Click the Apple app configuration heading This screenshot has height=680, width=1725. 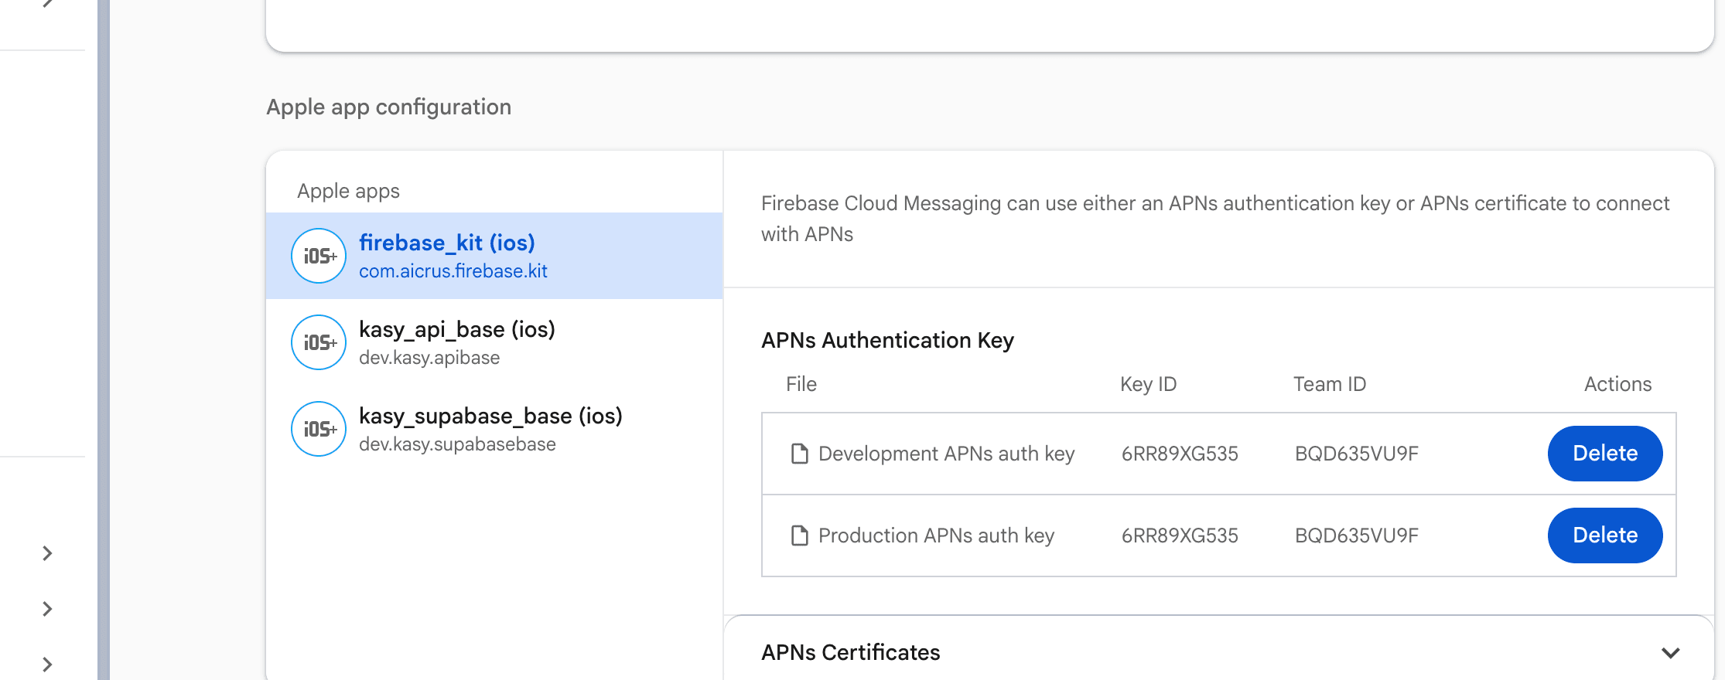389,107
